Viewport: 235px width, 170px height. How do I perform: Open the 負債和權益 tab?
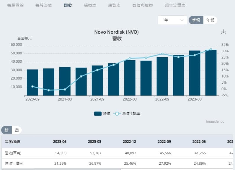(143, 5)
